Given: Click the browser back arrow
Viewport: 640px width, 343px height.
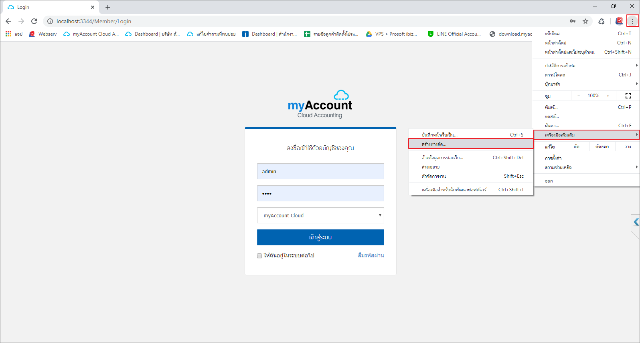Looking at the screenshot, I should [x=8, y=21].
